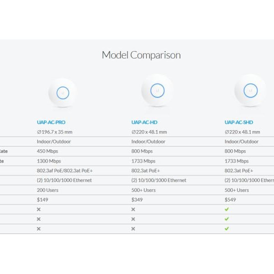Click the bottom gray X under UAP-AC-HD
The height and width of the screenshot is (274, 274).
[133, 228]
